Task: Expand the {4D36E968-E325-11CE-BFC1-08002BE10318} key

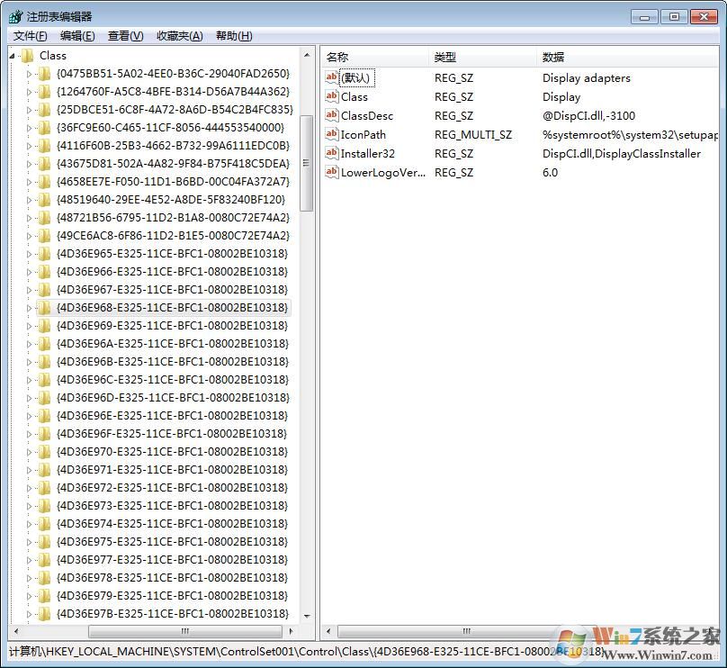Action: (29, 308)
